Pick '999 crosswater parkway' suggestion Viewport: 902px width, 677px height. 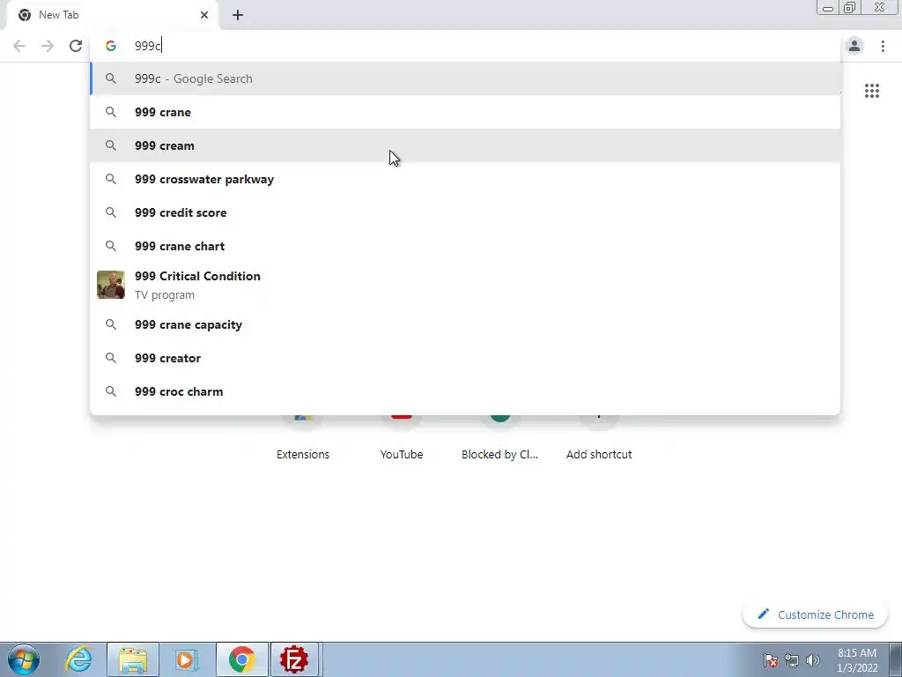(465, 179)
